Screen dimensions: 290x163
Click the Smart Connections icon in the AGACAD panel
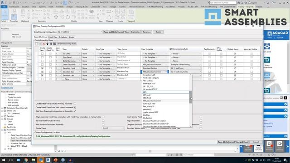point(267,60)
